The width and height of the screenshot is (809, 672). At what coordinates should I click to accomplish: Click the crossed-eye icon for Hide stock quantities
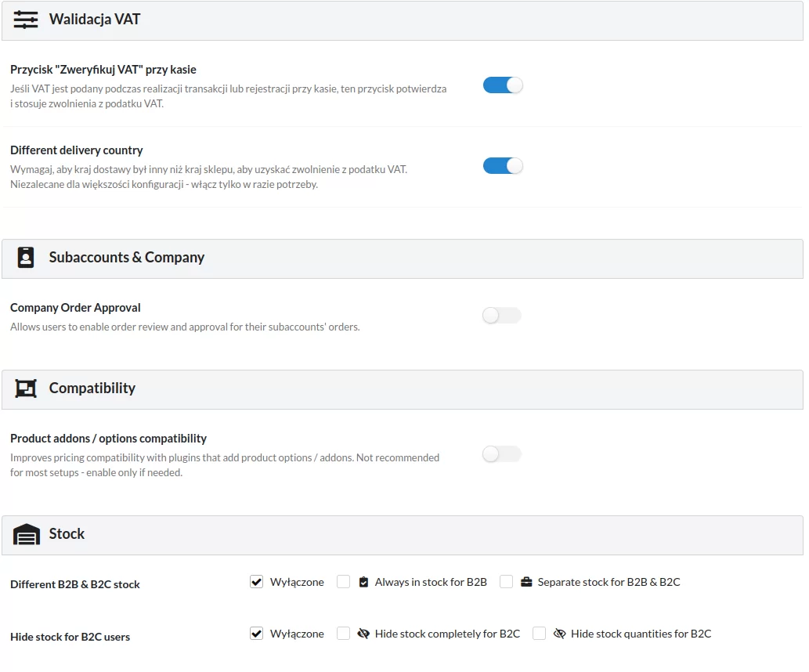pos(559,634)
